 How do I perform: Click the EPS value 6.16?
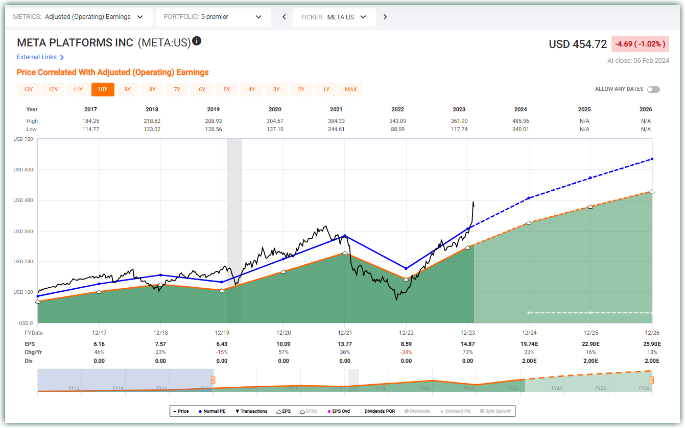[x=99, y=344]
